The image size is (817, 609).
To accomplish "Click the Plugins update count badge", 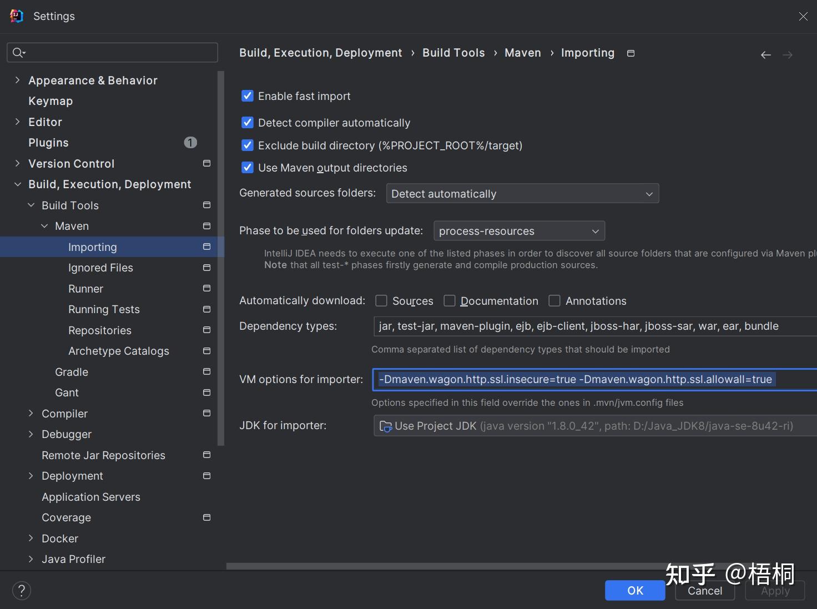I will point(190,143).
